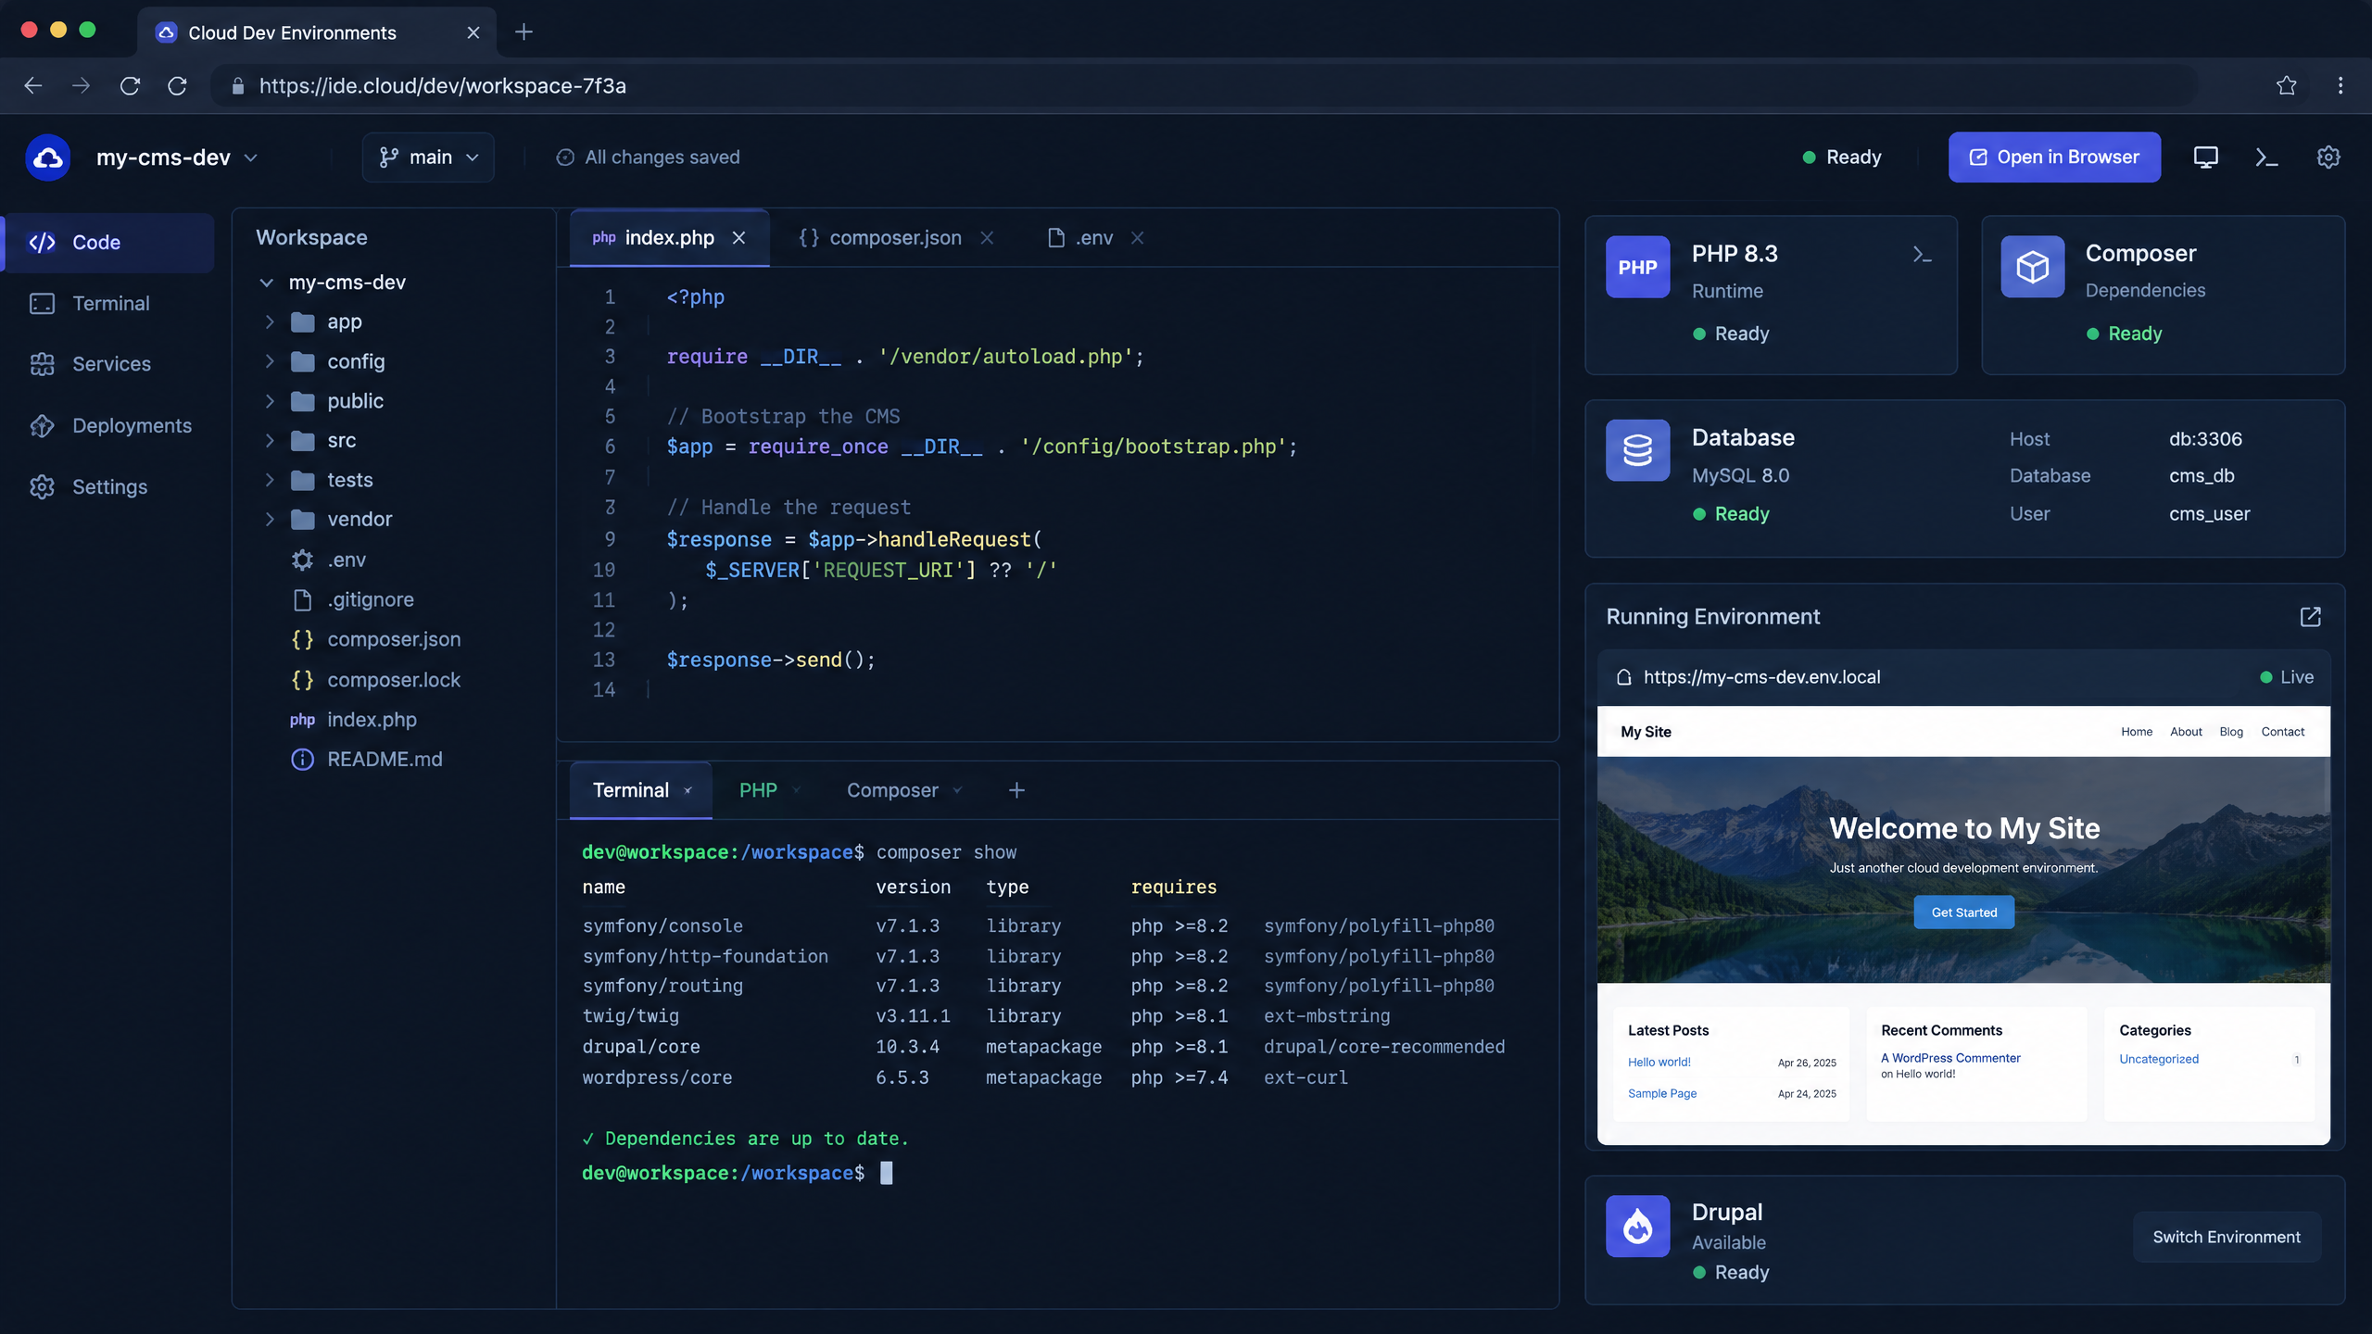Open the .env file in tree
Image resolution: width=2372 pixels, height=1334 pixels.
click(347, 560)
